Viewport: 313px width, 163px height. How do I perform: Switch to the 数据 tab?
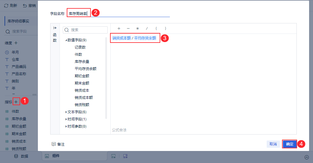click(21, 156)
